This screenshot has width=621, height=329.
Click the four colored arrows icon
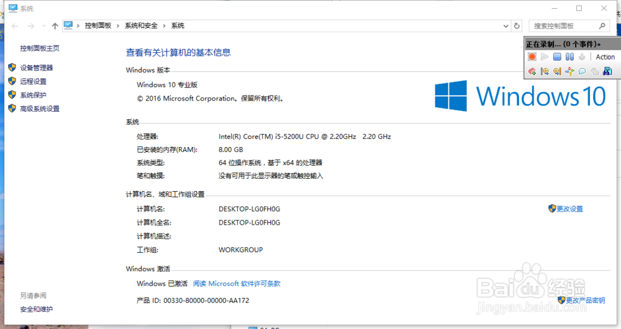tap(569, 71)
